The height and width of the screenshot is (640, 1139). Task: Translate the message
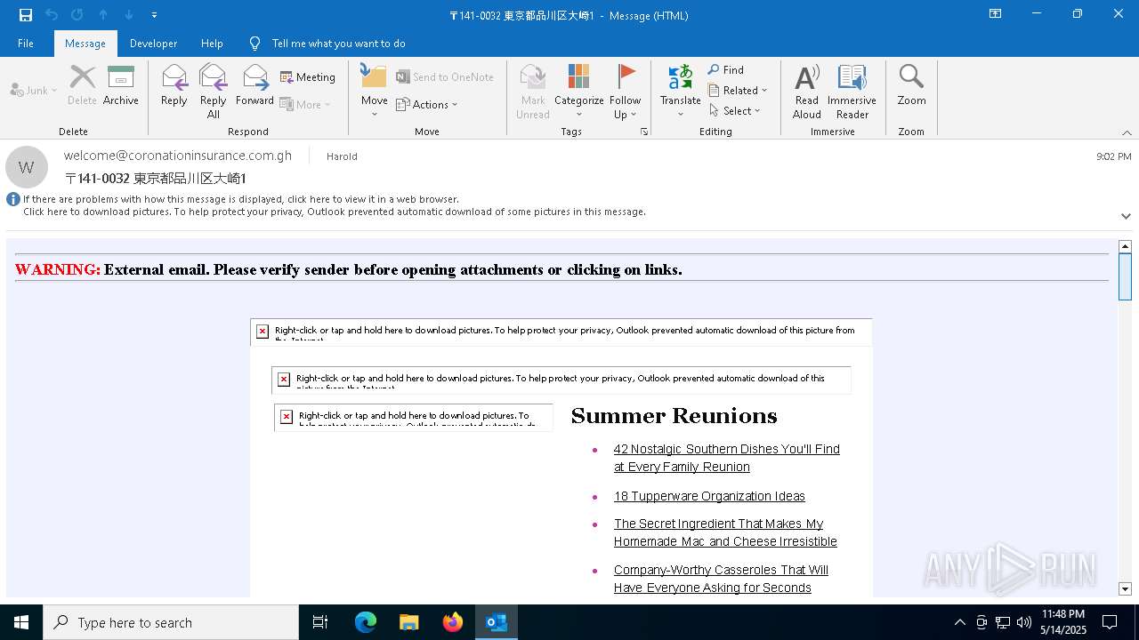(681, 91)
